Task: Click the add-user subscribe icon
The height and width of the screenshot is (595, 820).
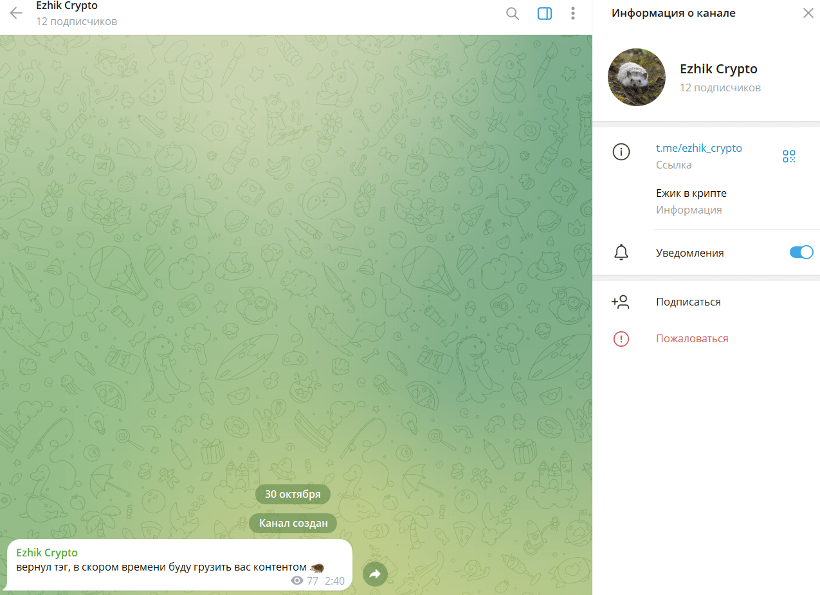Action: (621, 302)
